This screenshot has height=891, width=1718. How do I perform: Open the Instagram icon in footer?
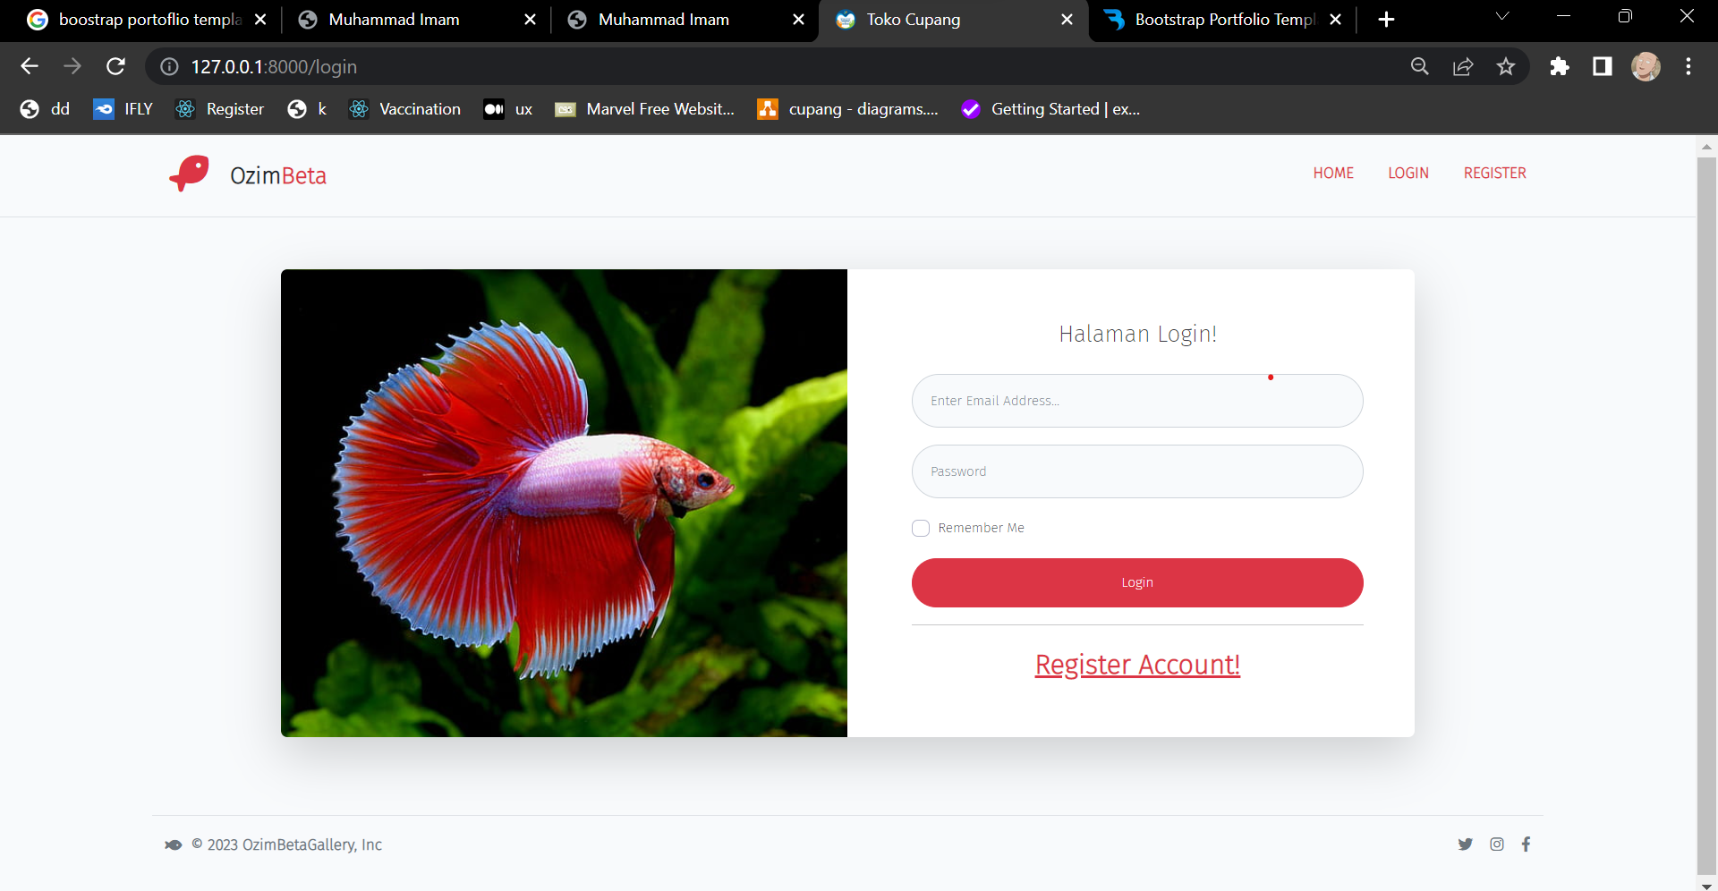(x=1497, y=844)
